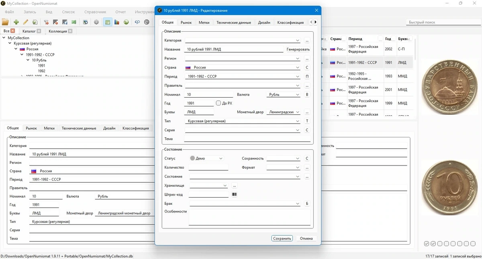Click the C button next to Страна

point(307,67)
